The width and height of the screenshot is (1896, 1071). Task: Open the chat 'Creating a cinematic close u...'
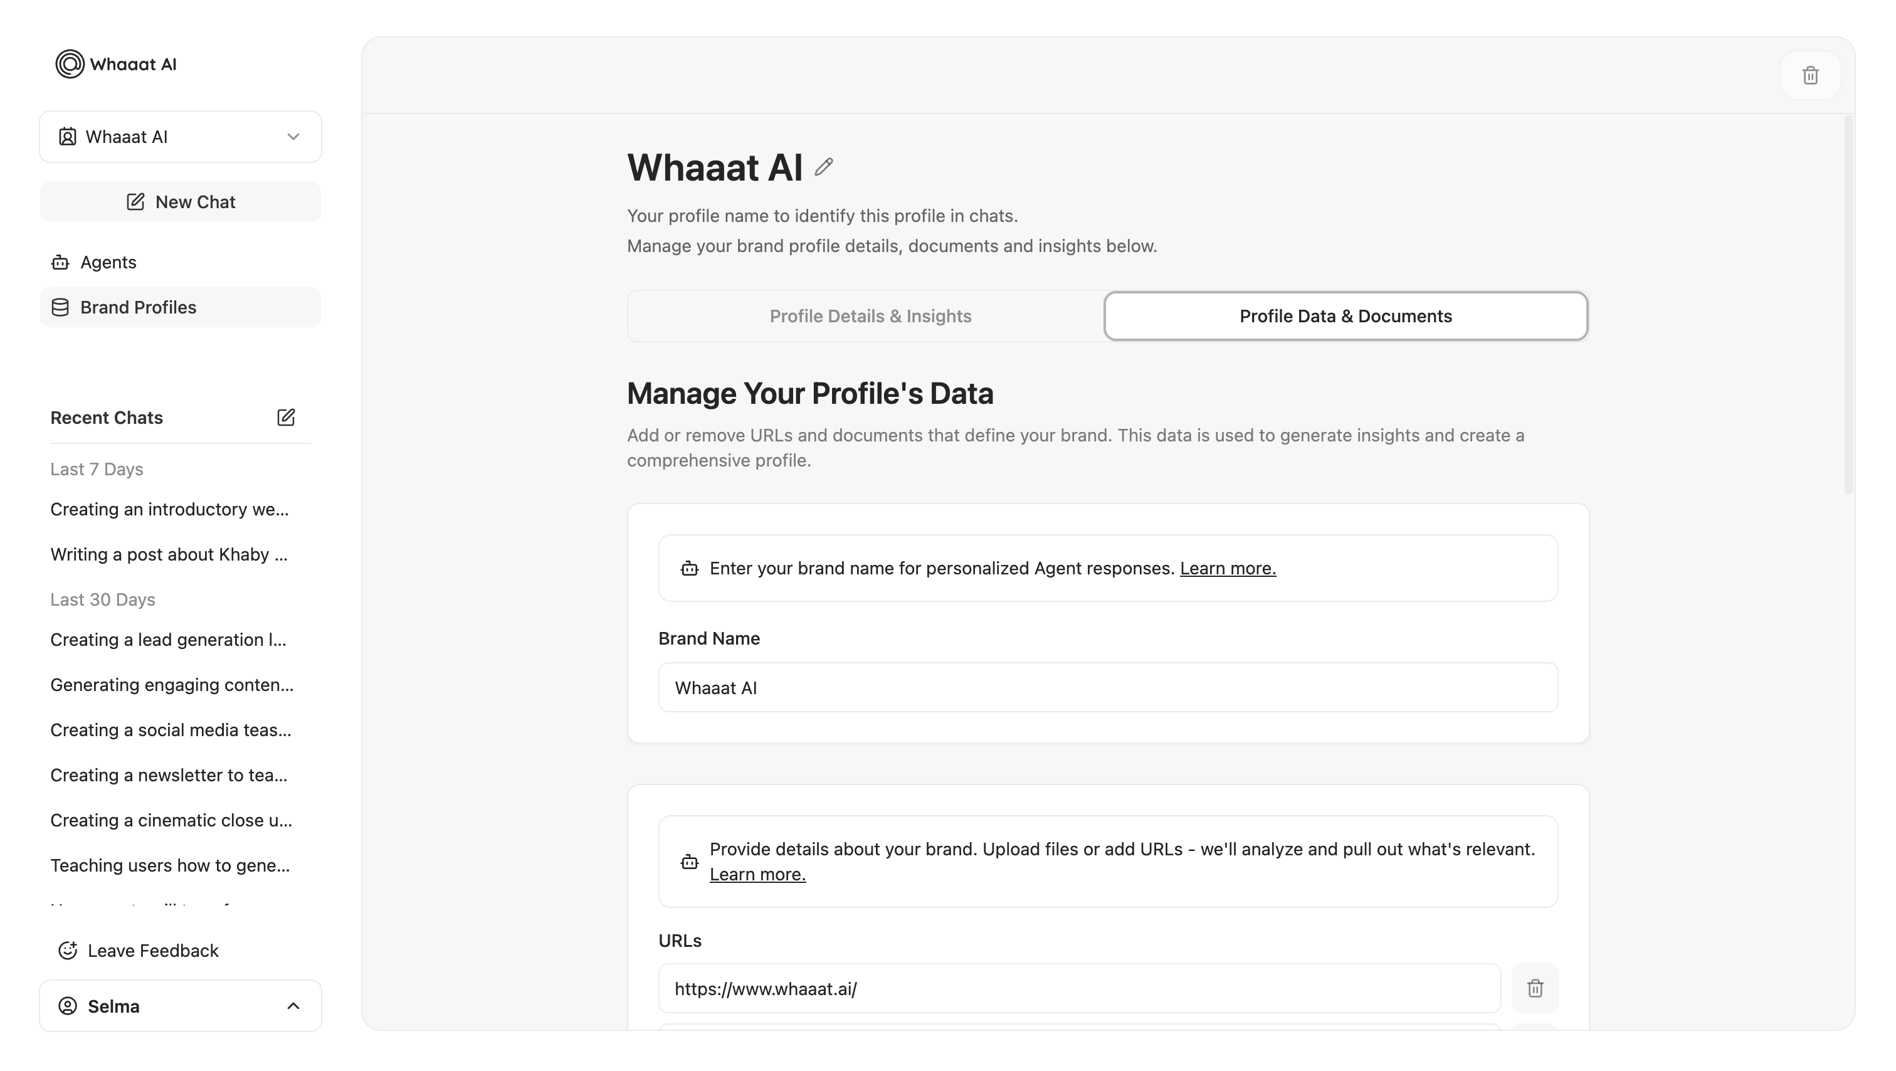pyautogui.click(x=171, y=820)
